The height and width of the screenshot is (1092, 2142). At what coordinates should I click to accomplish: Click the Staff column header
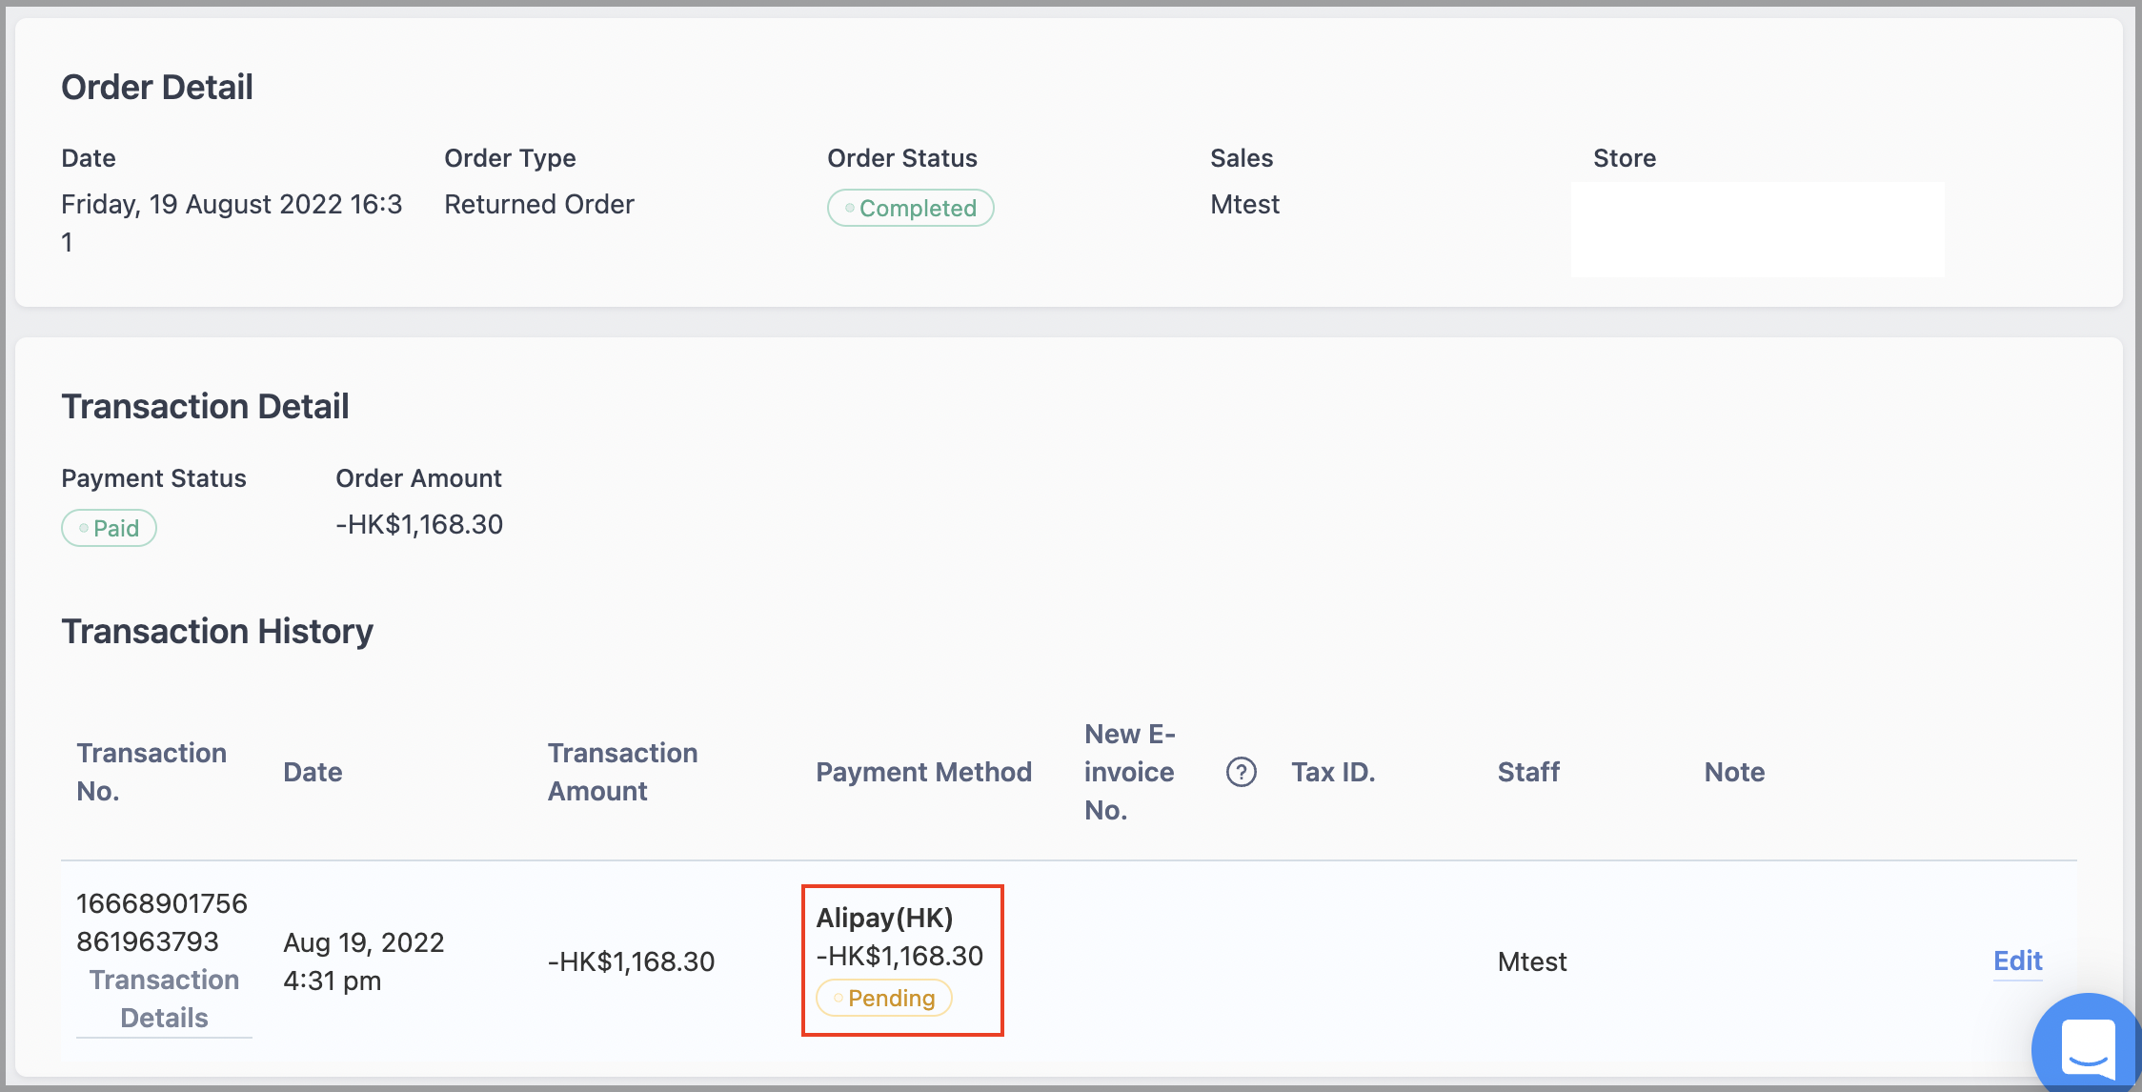pyautogui.click(x=1528, y=772)
